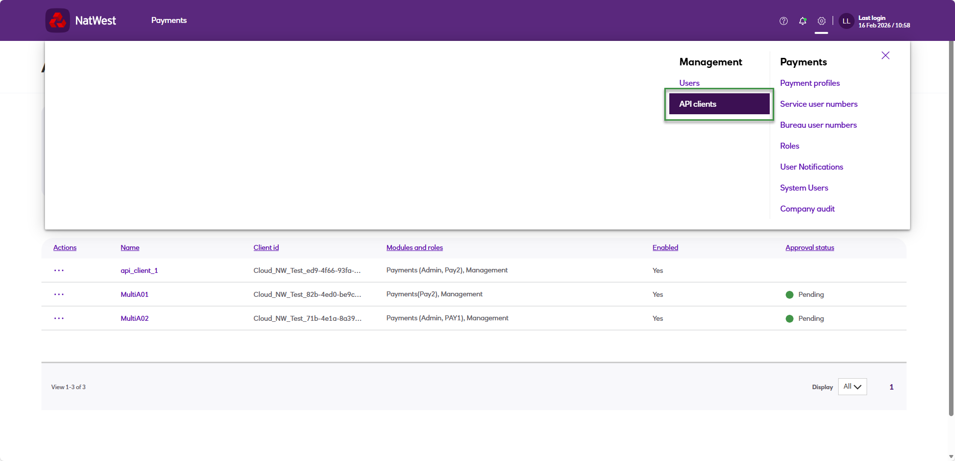Viewport: 955px width, 461px height.
Task: Open Service user numbers
Action: click(819, 104)
